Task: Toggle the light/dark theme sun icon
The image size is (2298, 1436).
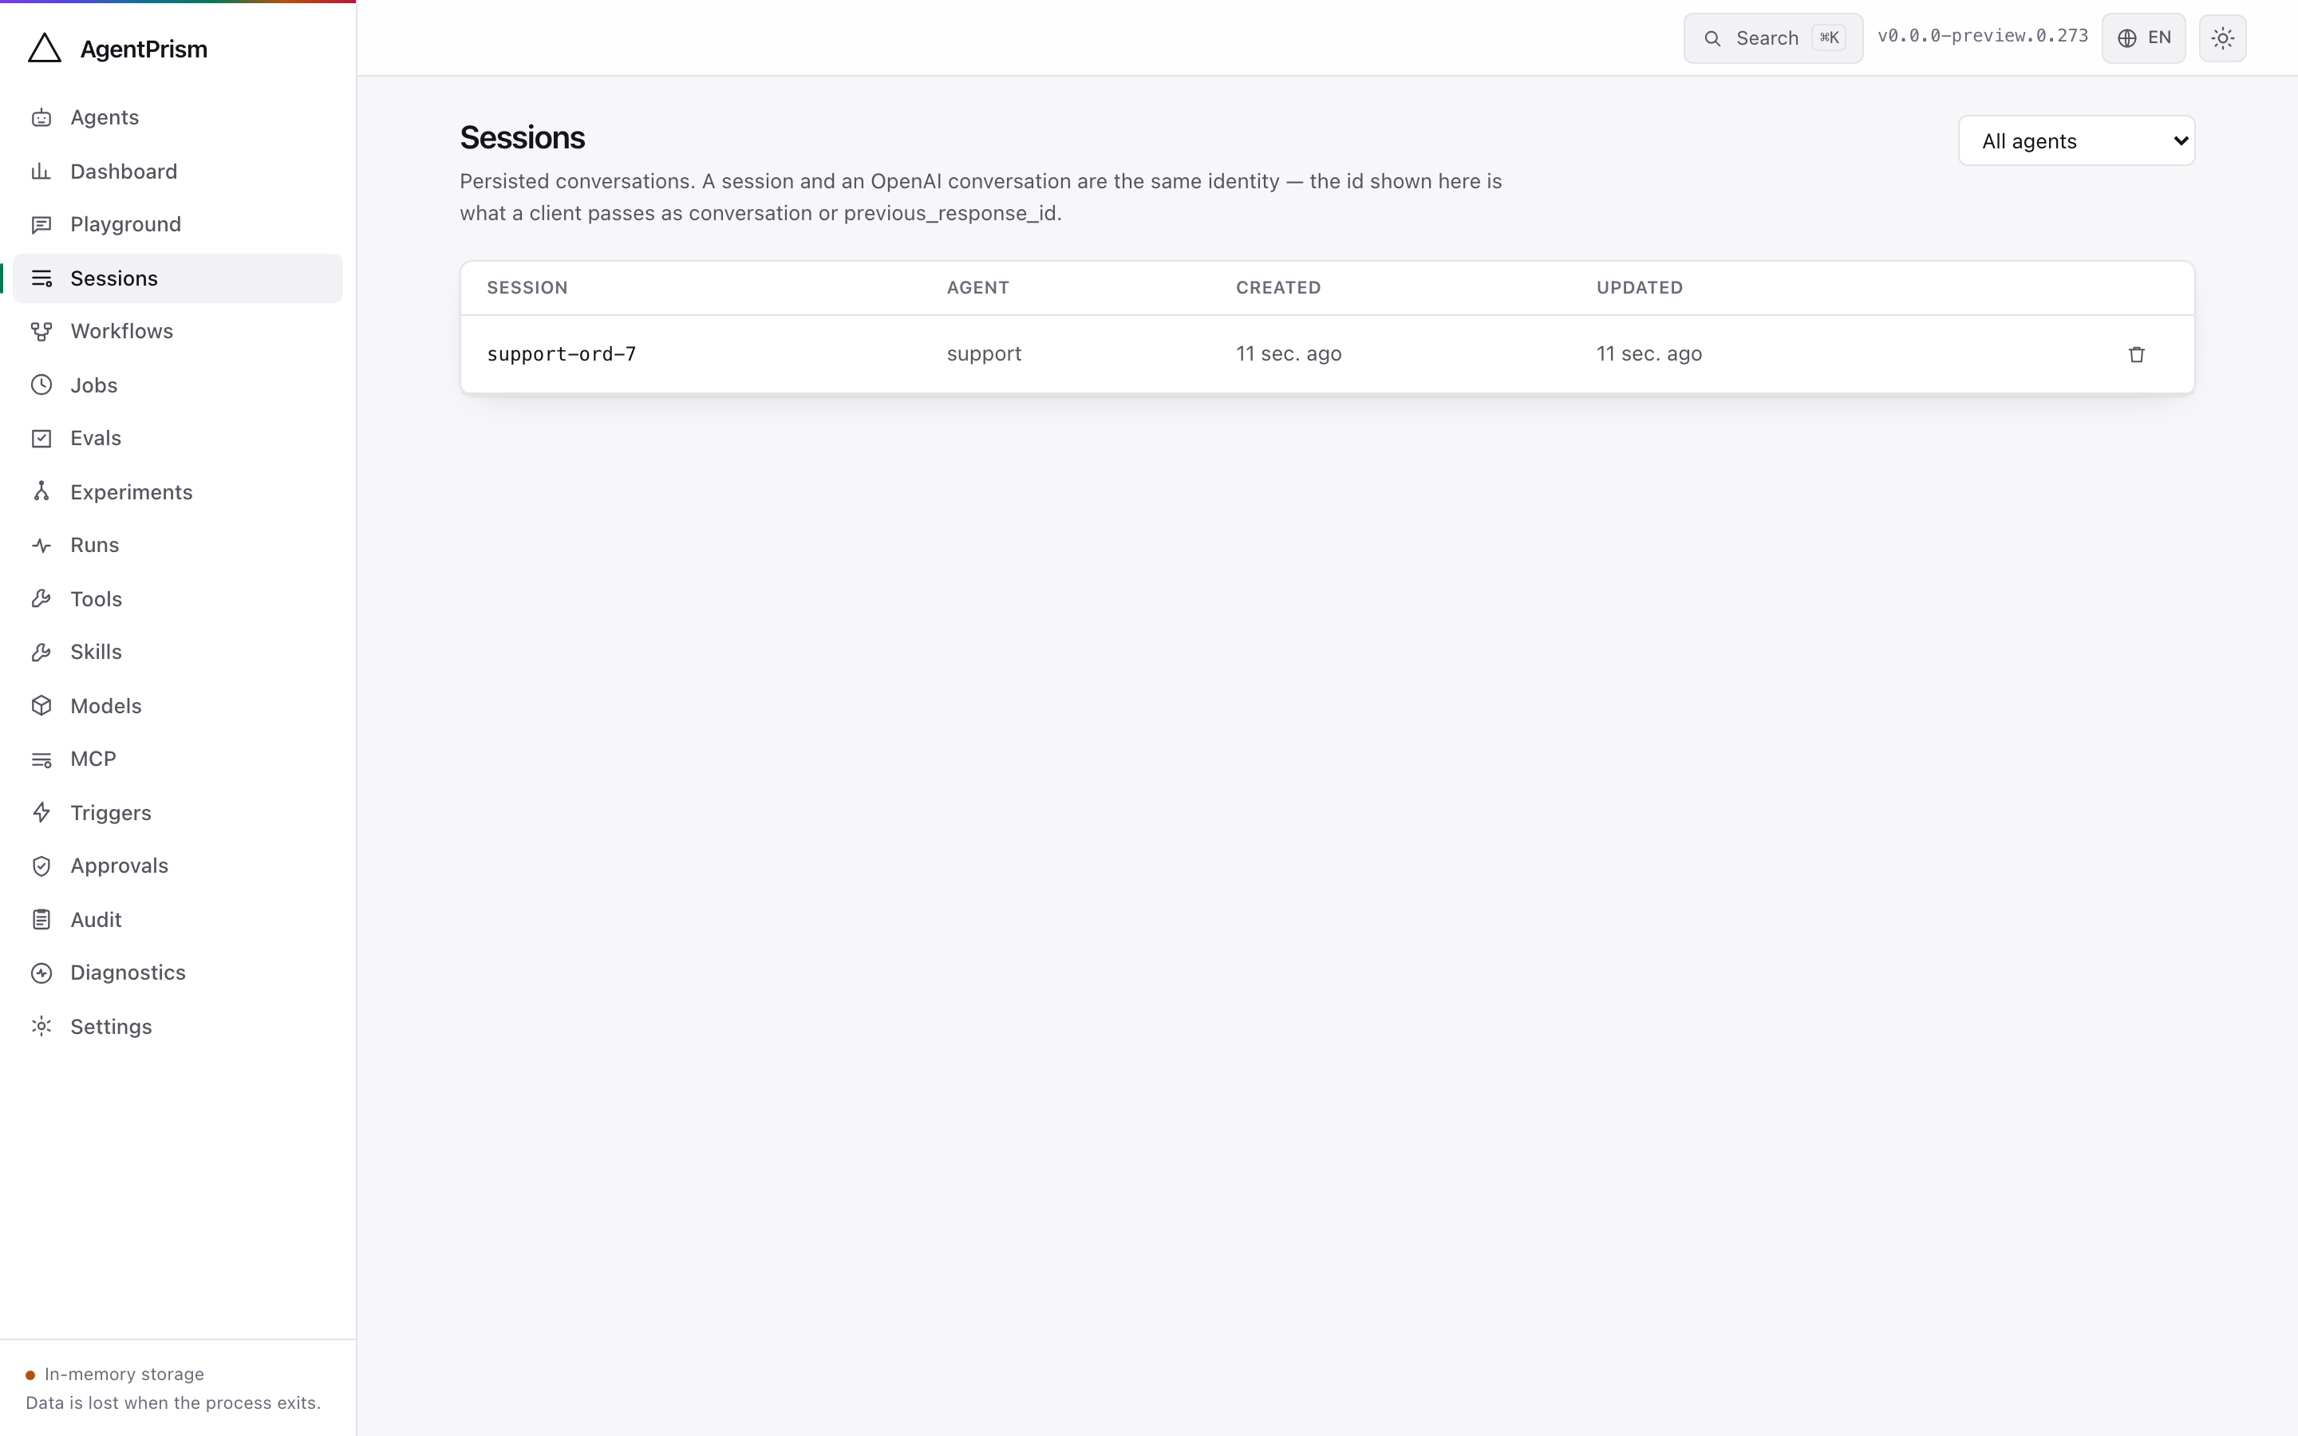Action: 2222,38
